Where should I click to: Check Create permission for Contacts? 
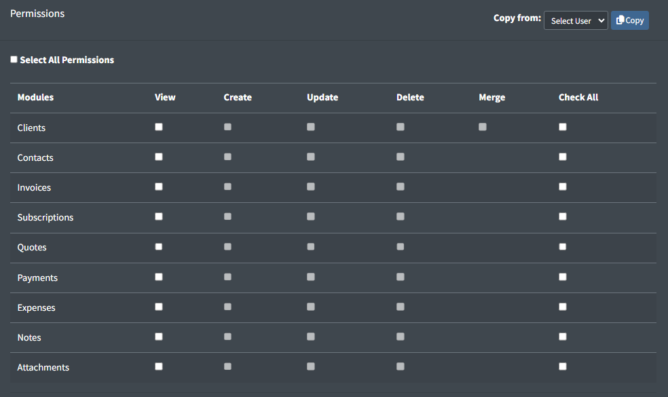(x=227, y=157)
